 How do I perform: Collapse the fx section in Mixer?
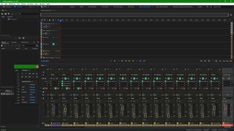tap(41, 78)
